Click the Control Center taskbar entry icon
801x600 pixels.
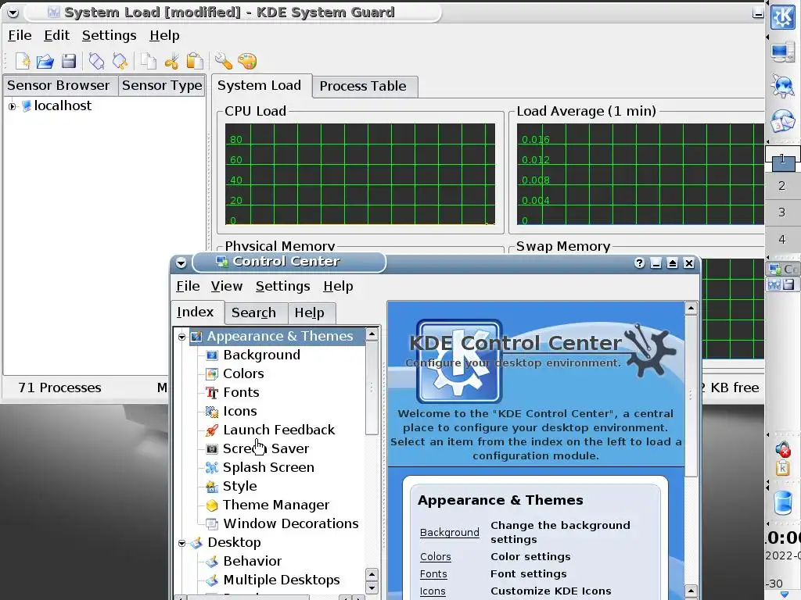pos(775,270)
